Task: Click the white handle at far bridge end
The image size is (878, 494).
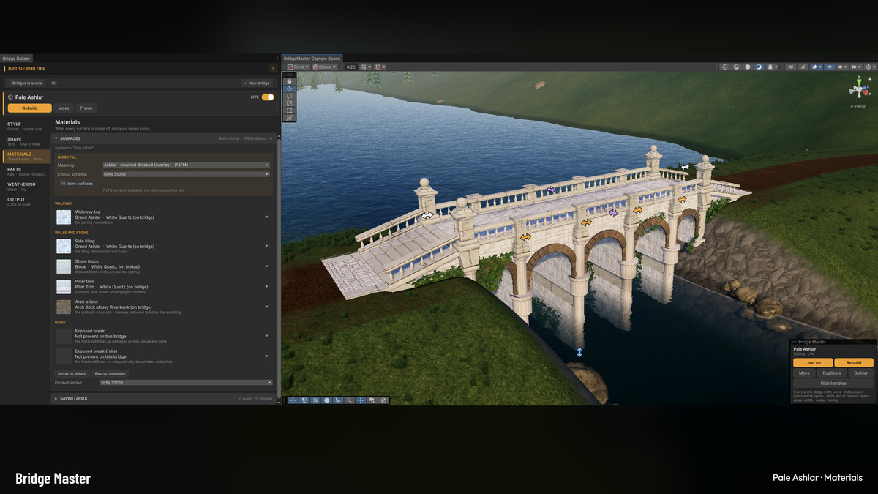Action: coord(685,167)
